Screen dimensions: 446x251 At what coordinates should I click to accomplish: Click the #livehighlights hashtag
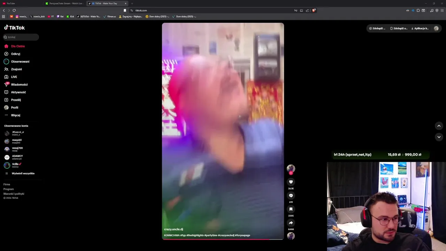195,235
